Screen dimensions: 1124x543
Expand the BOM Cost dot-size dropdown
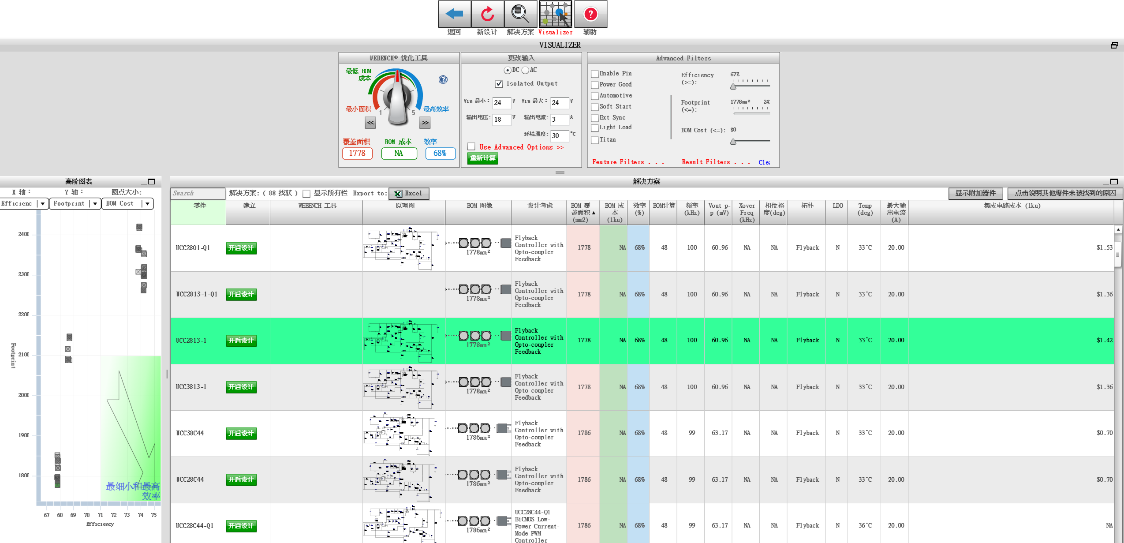[147, 204]
